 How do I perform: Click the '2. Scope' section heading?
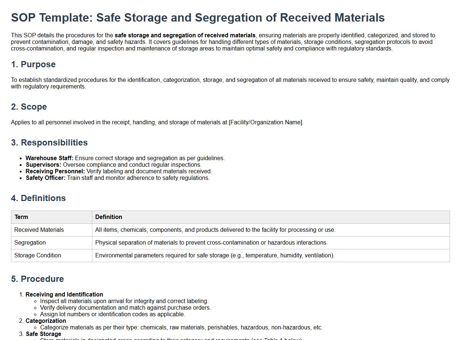(29, 107)
